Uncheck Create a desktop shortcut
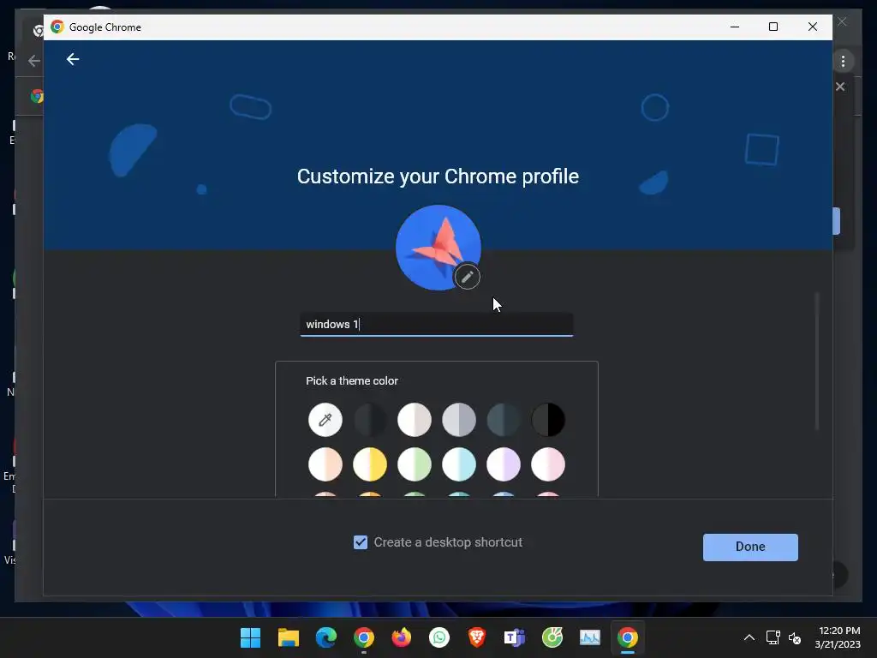Viewport: 877px width, 658px height. [361, 542]
